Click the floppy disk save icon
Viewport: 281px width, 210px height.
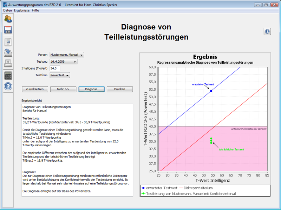(x=8, y=30)
